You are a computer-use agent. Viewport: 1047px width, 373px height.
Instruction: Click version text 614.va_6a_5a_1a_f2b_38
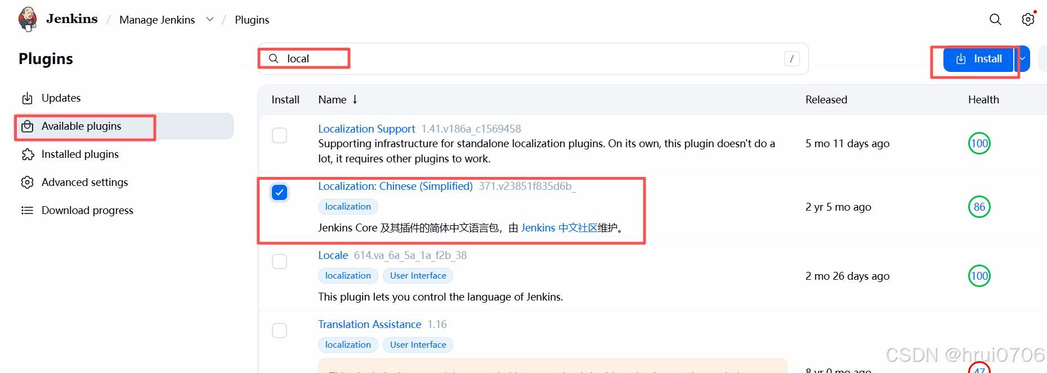click(410, 255)
